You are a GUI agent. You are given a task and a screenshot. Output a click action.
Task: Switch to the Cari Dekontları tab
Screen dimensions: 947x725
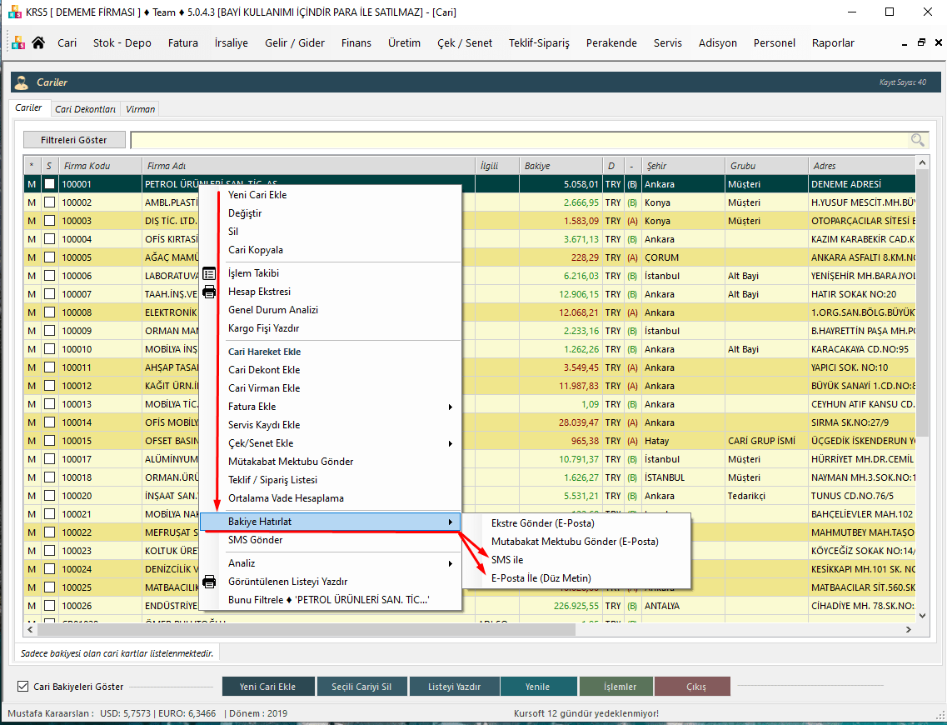[x=85, y=109]
